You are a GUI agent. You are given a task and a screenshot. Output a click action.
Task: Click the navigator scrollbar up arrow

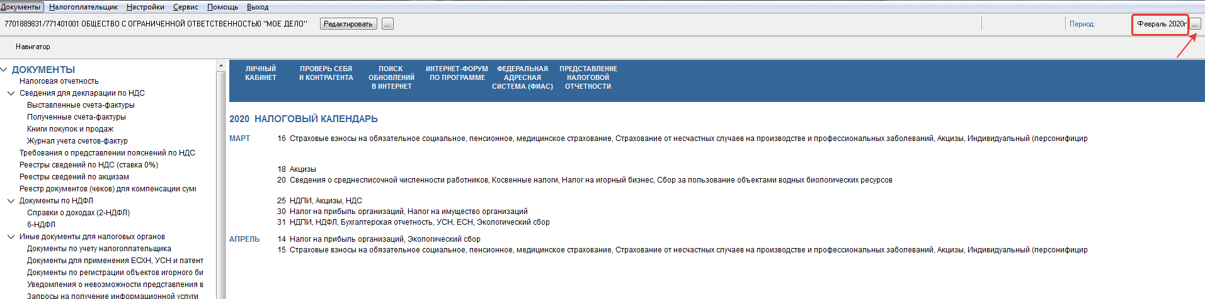pos(220,65)
